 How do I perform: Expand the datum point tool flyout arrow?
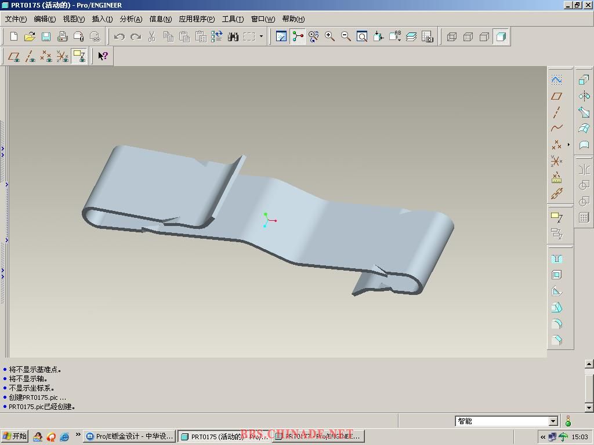click(568, 145)
